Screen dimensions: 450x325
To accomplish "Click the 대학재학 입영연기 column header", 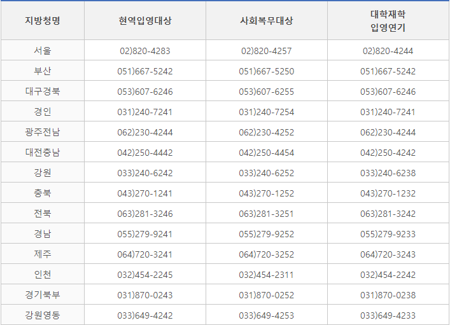I will (388, 20).
